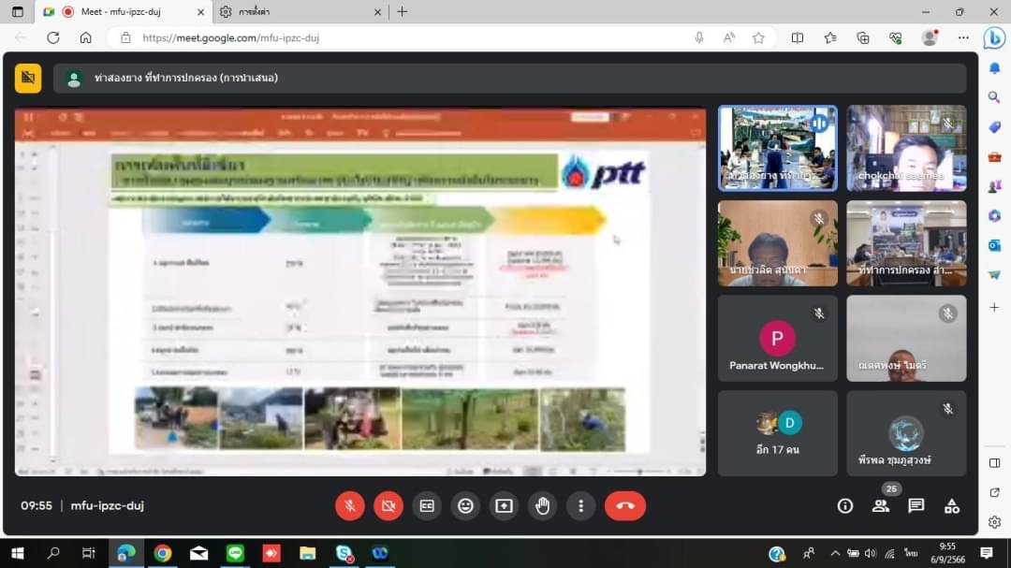Screen dimensions: 1011x568
Task: Select the พีรพล participant tile
Action: (906, 433)
